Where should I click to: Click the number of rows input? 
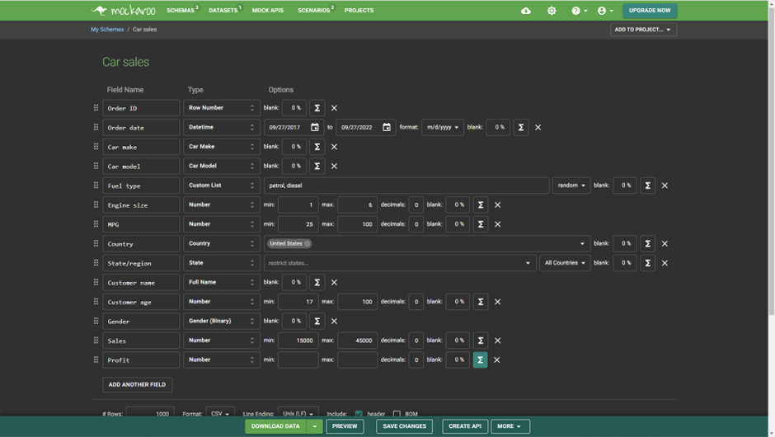(150, 414)
